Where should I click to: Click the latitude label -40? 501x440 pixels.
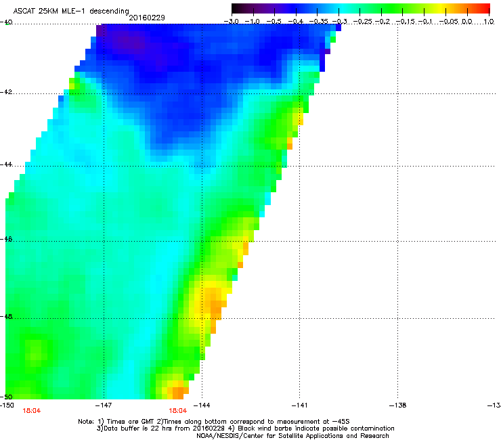click(6, 22)
